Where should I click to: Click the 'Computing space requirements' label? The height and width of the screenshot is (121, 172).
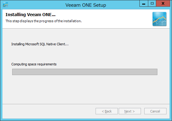tap(34, 64)
